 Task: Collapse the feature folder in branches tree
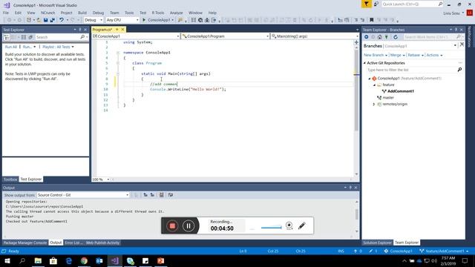click(374, 85)
